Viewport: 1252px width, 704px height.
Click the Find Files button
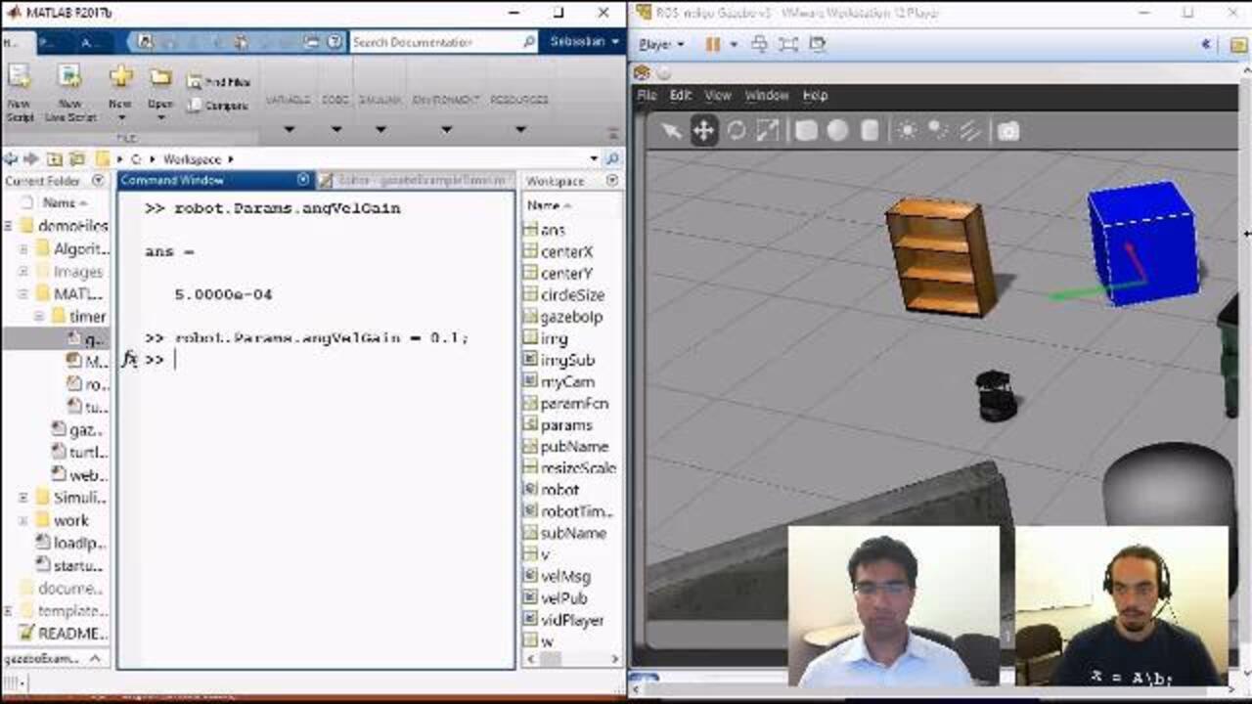(x=219, y=82)
